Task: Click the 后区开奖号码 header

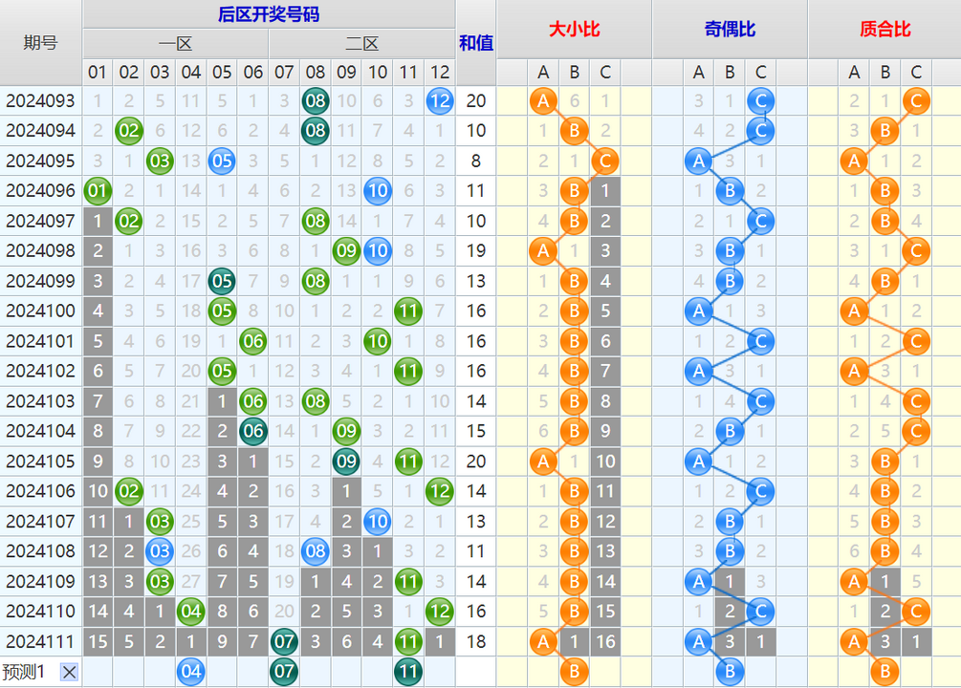Action: coord(269,14)
